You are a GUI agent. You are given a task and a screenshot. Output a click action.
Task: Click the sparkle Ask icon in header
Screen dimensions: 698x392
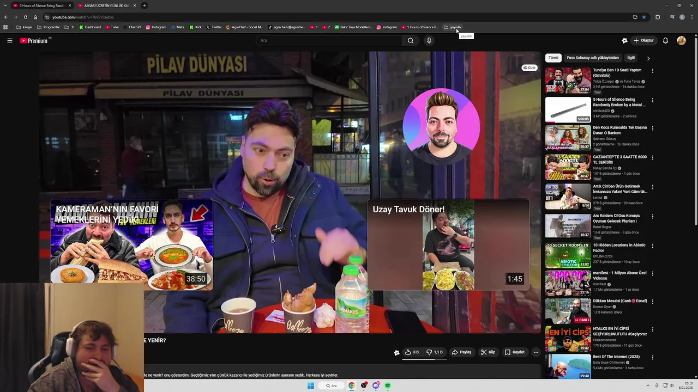click(x=624, y=40)
